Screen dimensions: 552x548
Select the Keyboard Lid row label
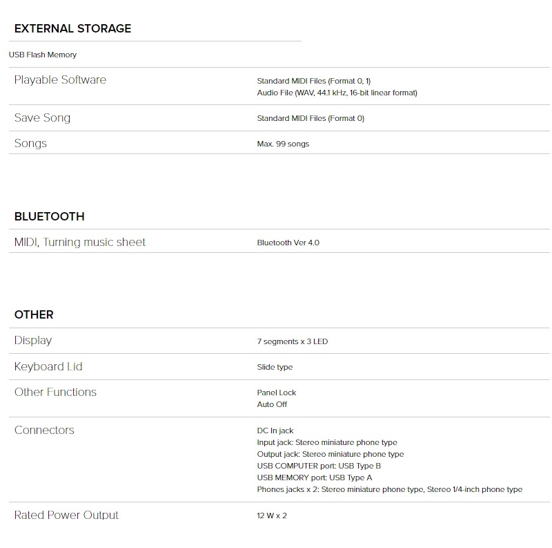(x=48, y=366)
